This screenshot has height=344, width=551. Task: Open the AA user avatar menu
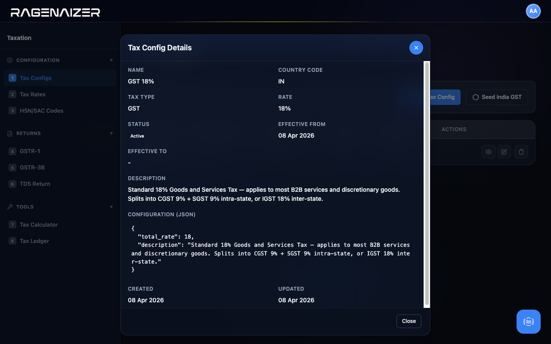click(533, 11)
